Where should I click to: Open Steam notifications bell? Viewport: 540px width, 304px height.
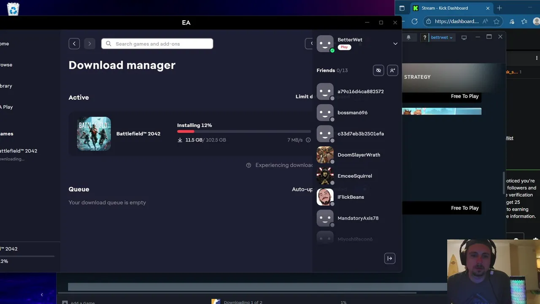click(408, 38)
